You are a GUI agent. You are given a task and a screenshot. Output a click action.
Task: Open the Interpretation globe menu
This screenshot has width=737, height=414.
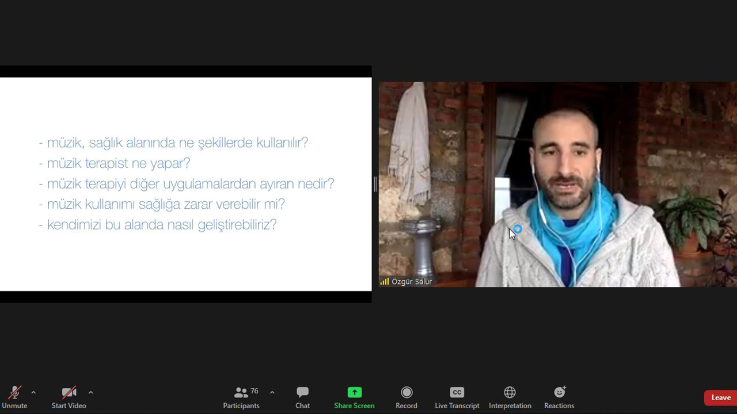click(x=510, y=397)
